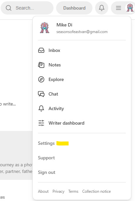Image resolution: width=135 pixels, height=201 pixels.
Task: Open the Support link
Action: tap(46, 158)
